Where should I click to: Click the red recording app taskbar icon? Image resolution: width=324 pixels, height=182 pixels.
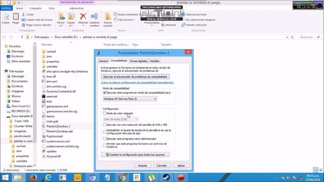[x=181, y=177]
